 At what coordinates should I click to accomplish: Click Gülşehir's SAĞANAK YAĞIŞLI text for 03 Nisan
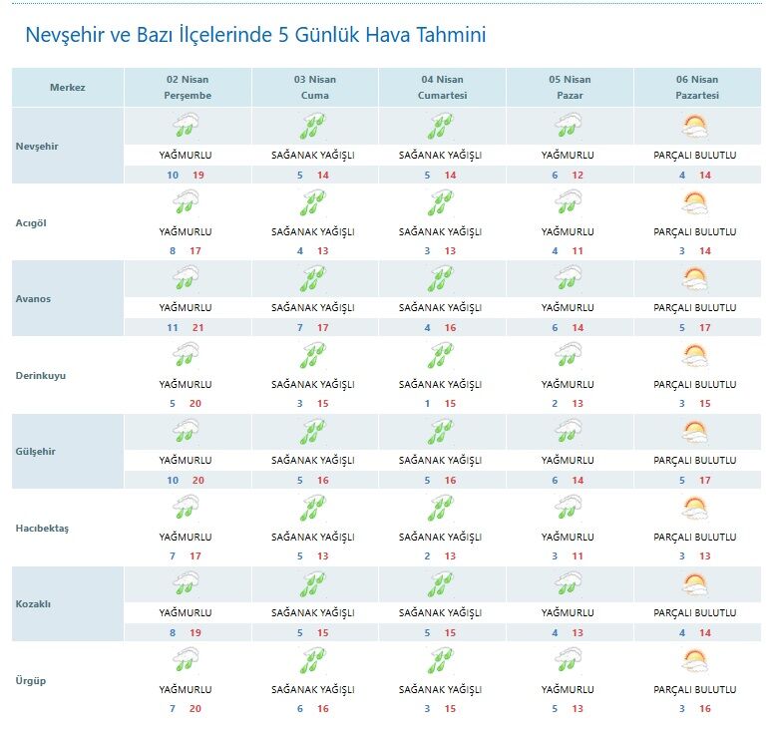tap(313, 461)
